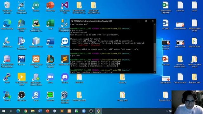Show hidden system tray icons chevron

click(167, 111)
